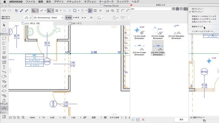219x123 pixels.
Task: Open favorites gear settings dropdown
Action: [185, 9]
